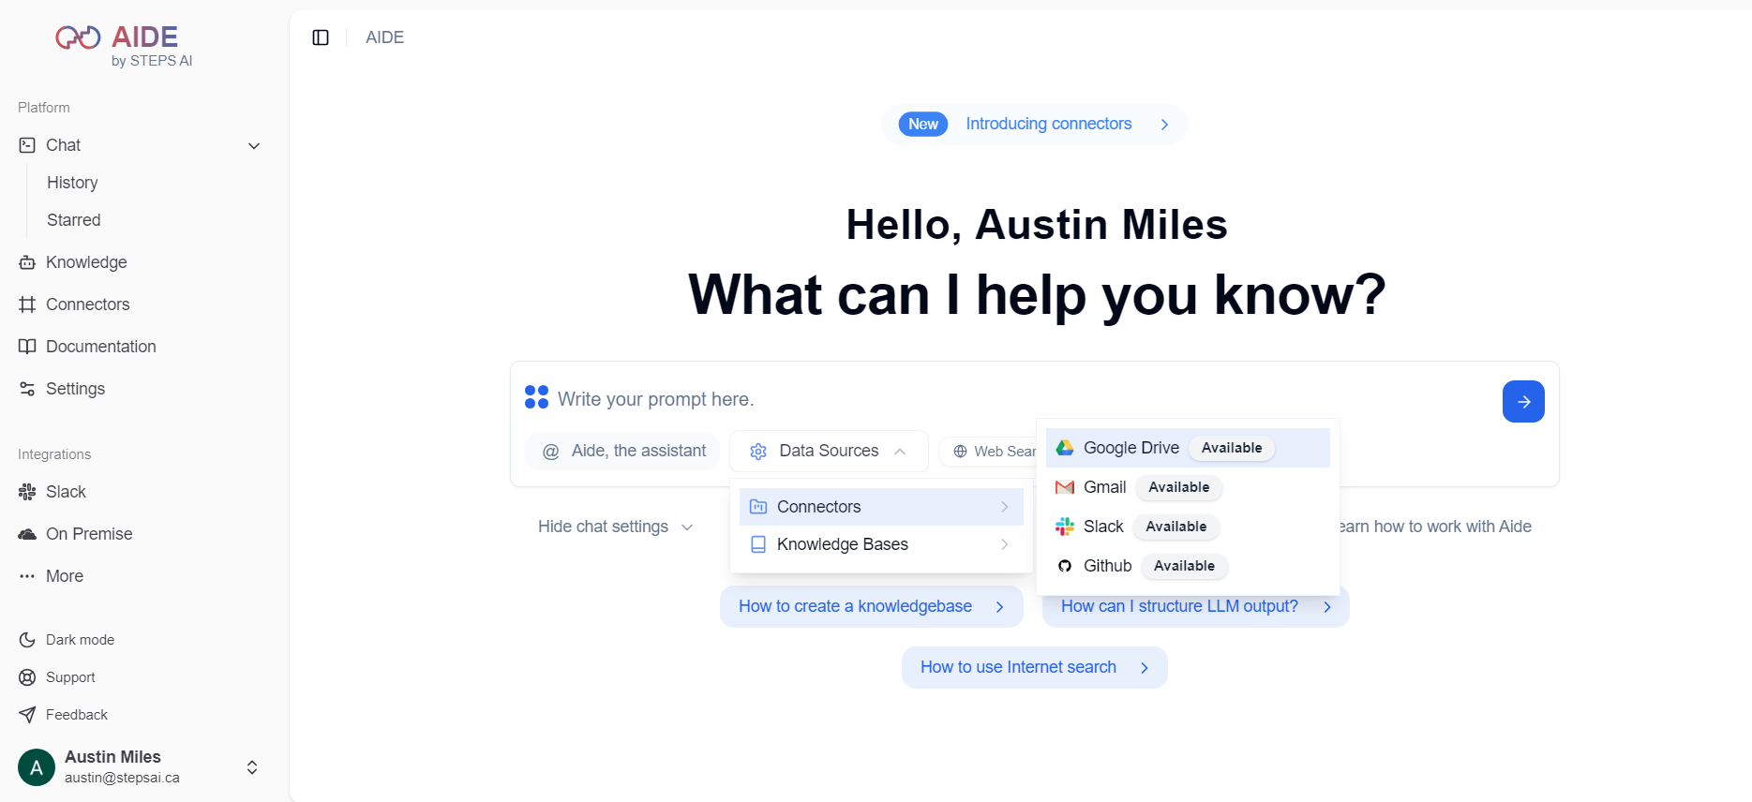Screen dimensions: 1752x802
Task: Open the Introducing connectors arrow
Action: (1164, 125)
